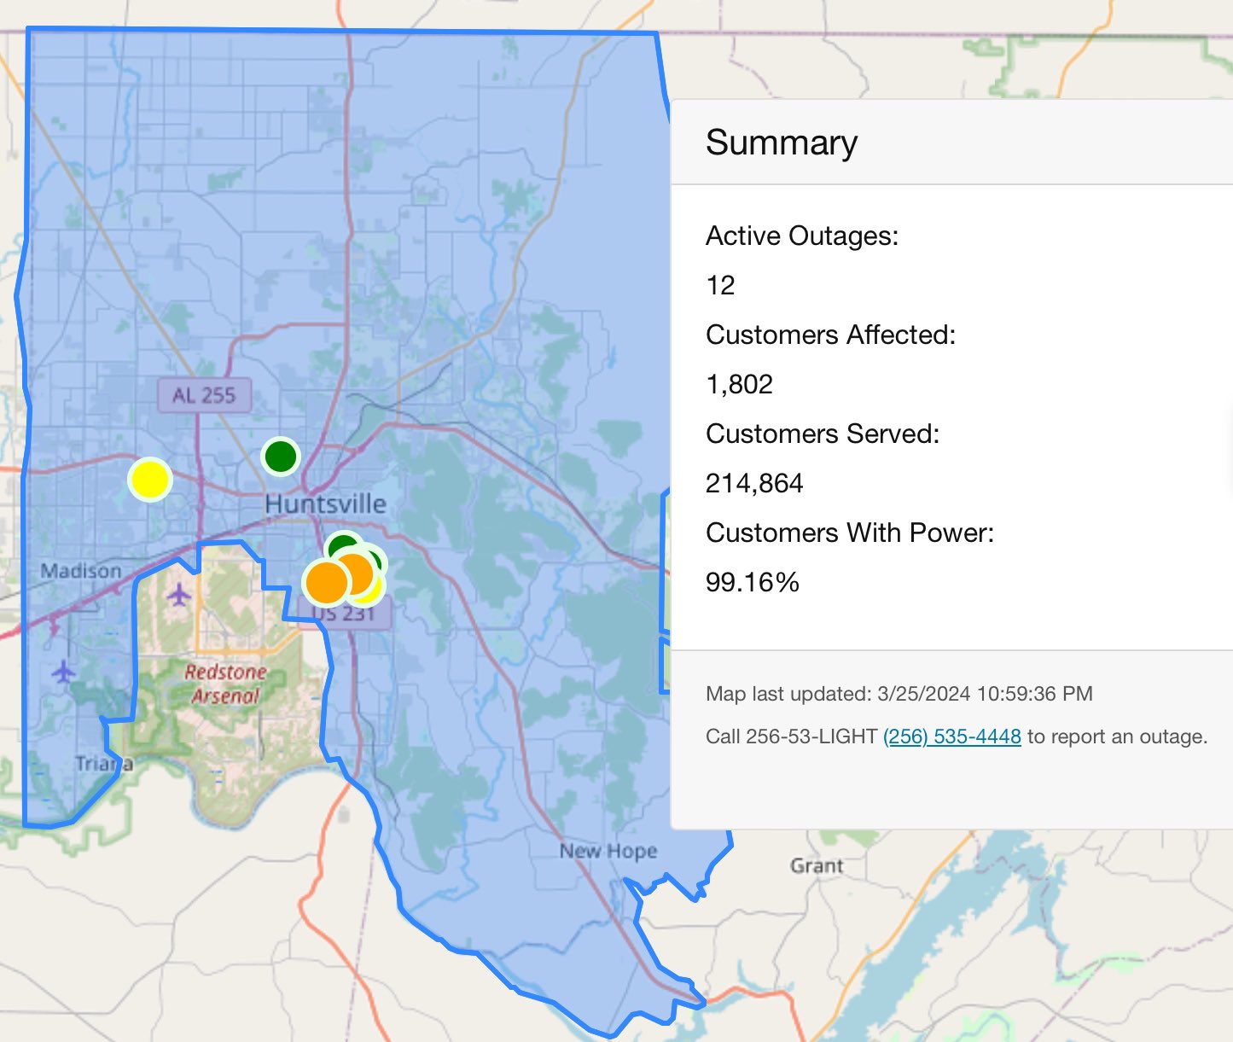The width and height of the screenshot is (1233, 1042).
Task: Select the customers served value '214,864'
Action: [x=754, y=483]
